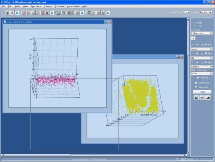
Task: Click the first round toolbar icon
Action: coord(8,13)
